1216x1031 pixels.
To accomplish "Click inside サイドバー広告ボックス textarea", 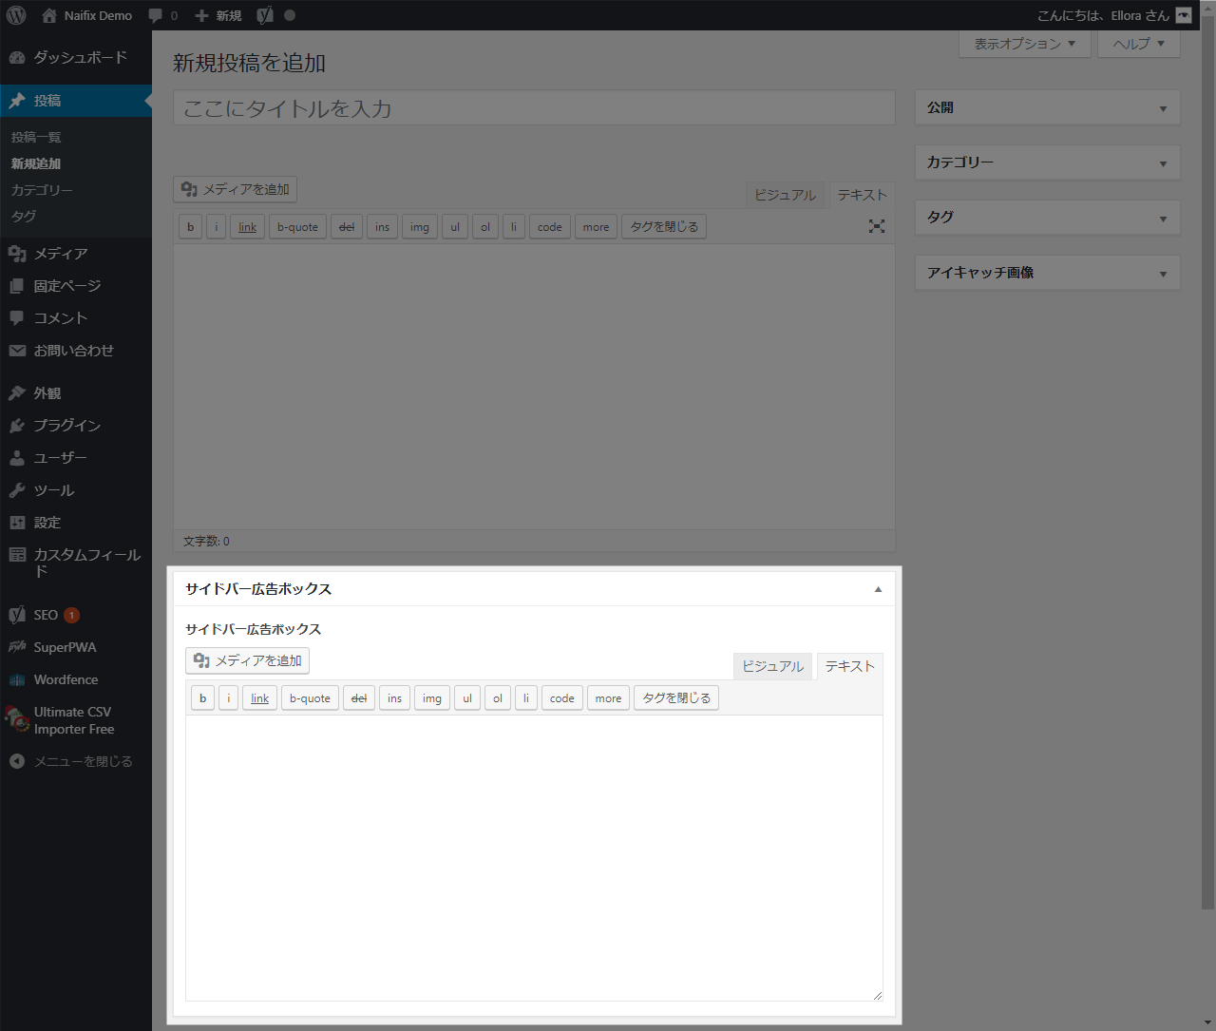I will [534, 858].
